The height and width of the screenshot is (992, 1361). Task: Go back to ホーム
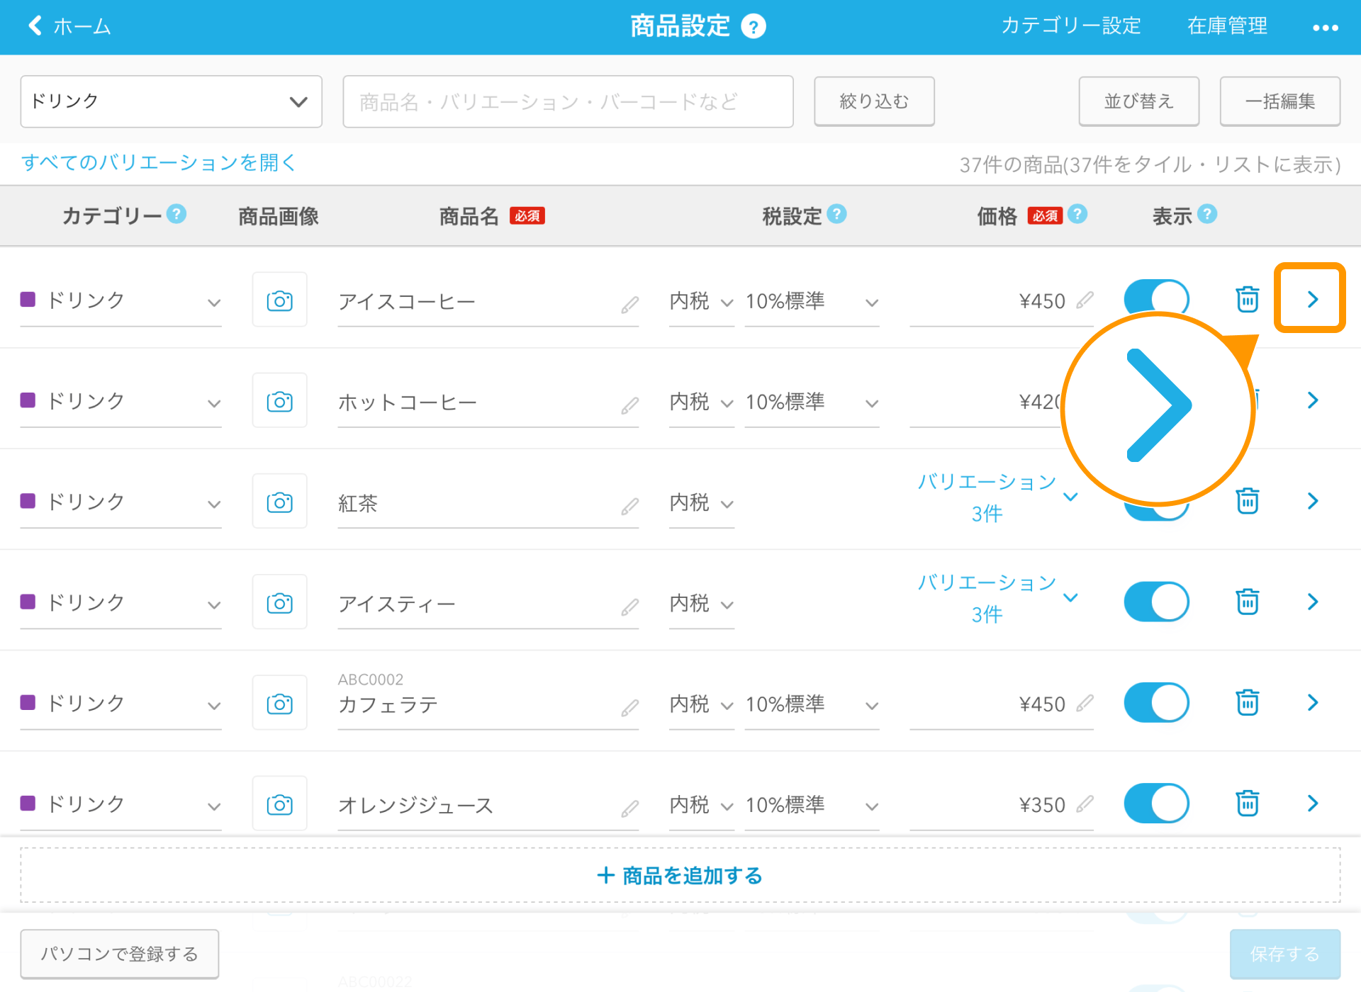click(x=69, y=27)
